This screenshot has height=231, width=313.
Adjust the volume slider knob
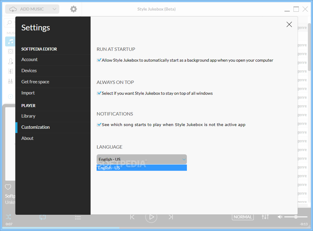click(296, 217)
